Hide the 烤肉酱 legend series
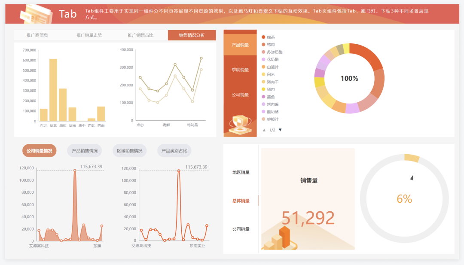This screenshot has height=265, width=464. 270,104
